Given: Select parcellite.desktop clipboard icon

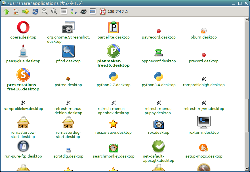Looking at the screenshot, I should (x=114, y=27).
